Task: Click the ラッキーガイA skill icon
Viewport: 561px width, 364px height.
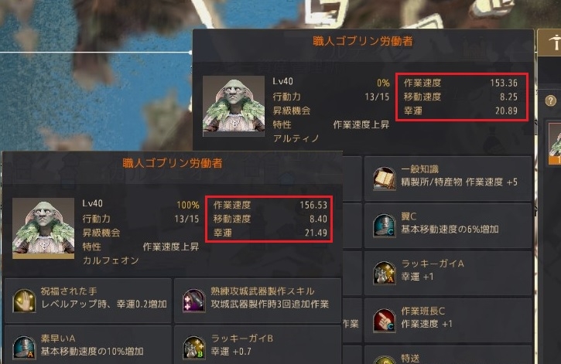Action: [385, 273]
